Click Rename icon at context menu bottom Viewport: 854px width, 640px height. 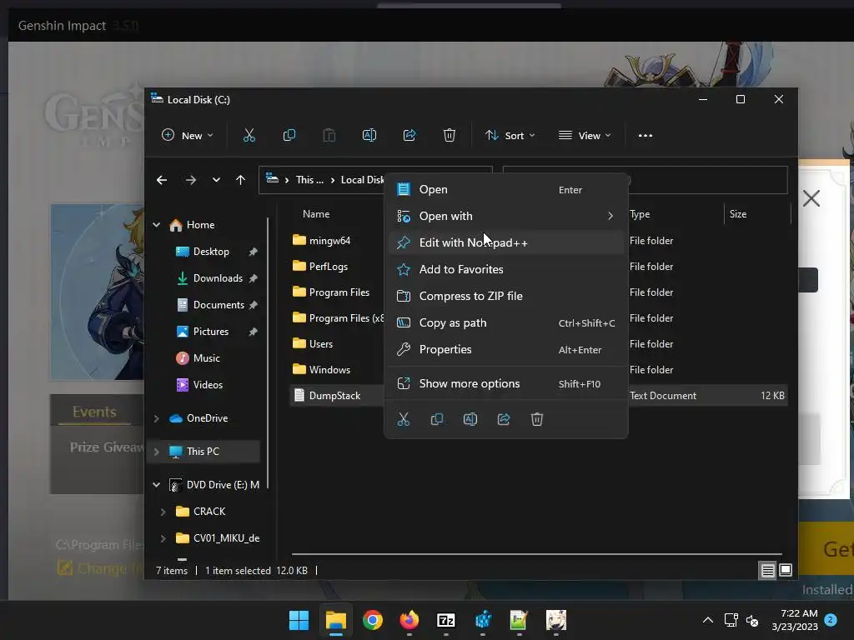point(470,419)
